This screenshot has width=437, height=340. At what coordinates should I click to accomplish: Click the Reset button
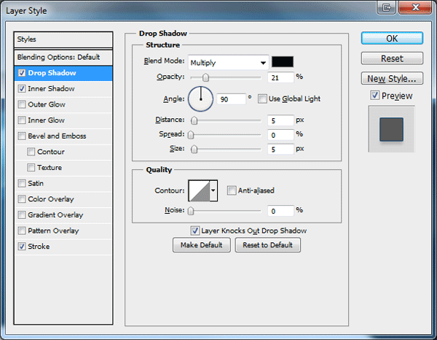pyautogui.click(x=392, y=58)
